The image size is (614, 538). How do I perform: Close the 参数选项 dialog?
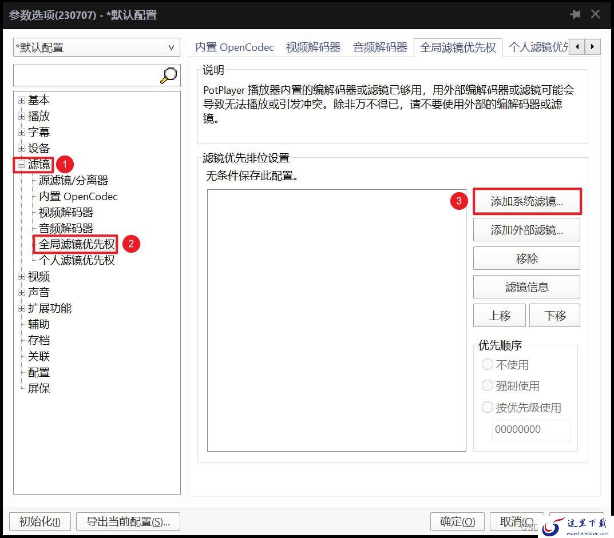595,14
